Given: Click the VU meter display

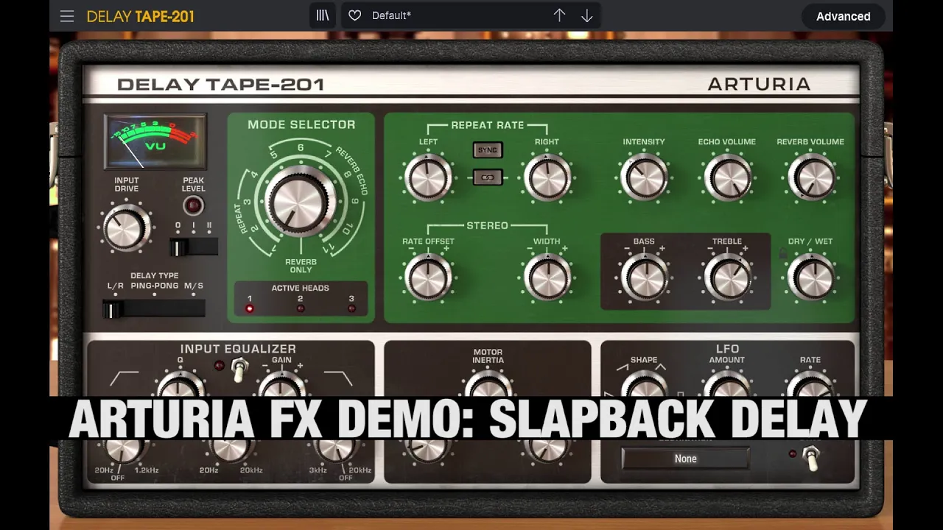Looking at the screenshot, I should click(155, 141).
